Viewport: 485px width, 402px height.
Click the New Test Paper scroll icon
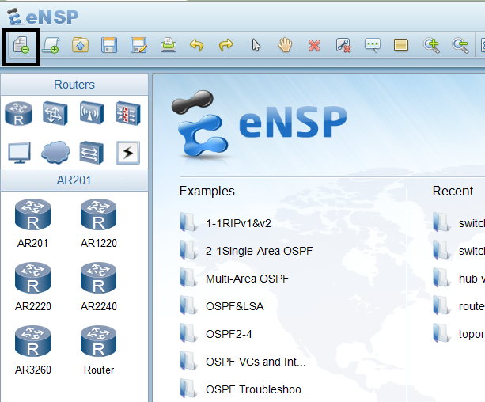click(51, 45)
